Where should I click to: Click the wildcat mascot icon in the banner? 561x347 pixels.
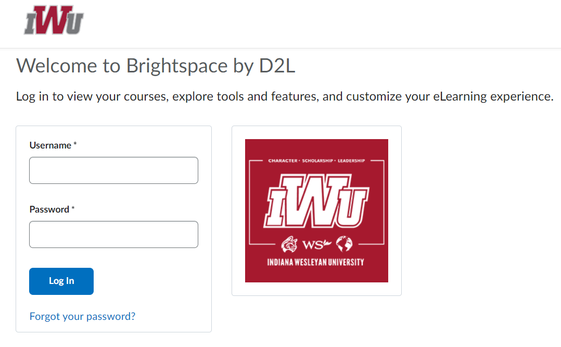(x=289, y=244)
